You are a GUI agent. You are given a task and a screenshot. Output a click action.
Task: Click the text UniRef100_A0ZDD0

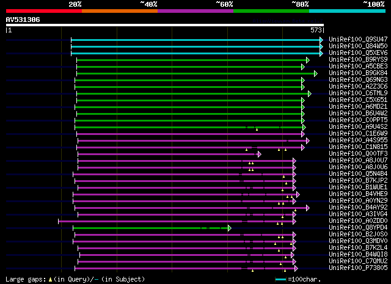[358, 221]
